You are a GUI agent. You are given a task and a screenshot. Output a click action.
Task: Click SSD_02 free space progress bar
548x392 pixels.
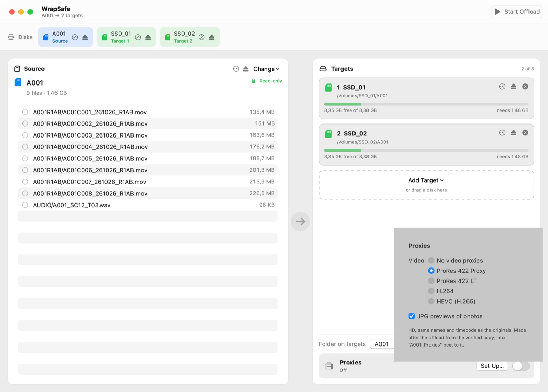coord(426,150)
